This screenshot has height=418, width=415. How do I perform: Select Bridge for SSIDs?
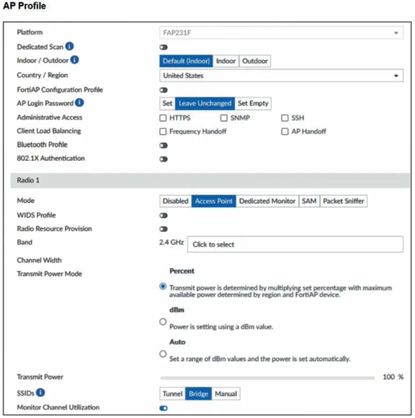tap(198, 394)
